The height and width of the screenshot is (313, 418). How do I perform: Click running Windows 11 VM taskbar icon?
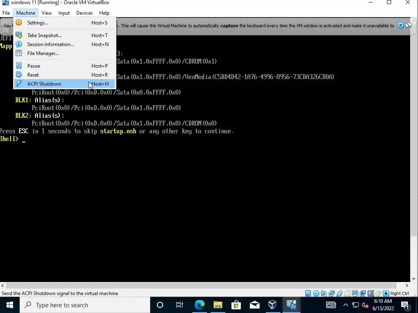[291, 305]
